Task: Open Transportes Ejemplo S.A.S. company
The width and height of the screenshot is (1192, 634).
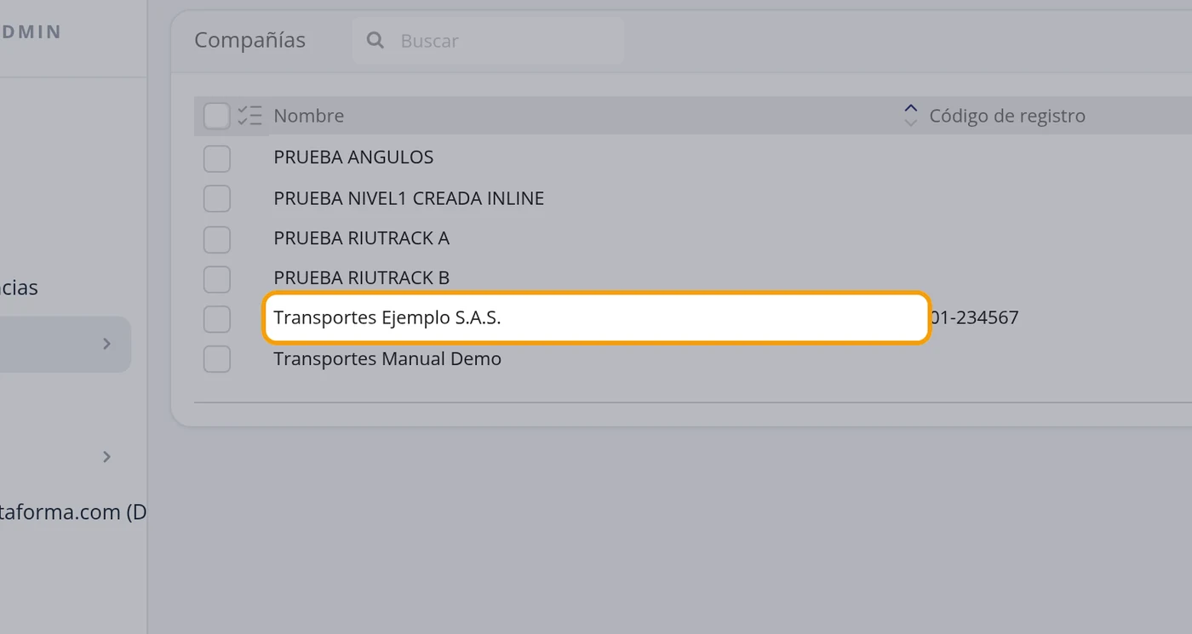Action: pyautogui.click(x=387, y=318)
